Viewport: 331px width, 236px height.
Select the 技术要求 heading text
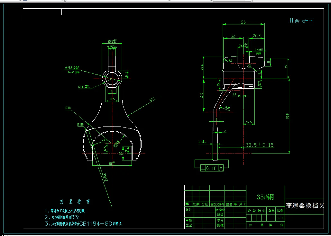(x=74, y=202)
